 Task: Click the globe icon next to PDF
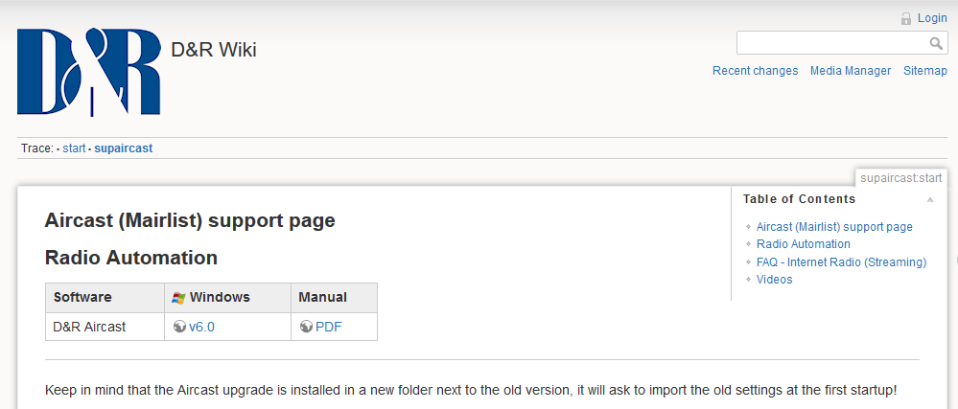click(306, 327)
